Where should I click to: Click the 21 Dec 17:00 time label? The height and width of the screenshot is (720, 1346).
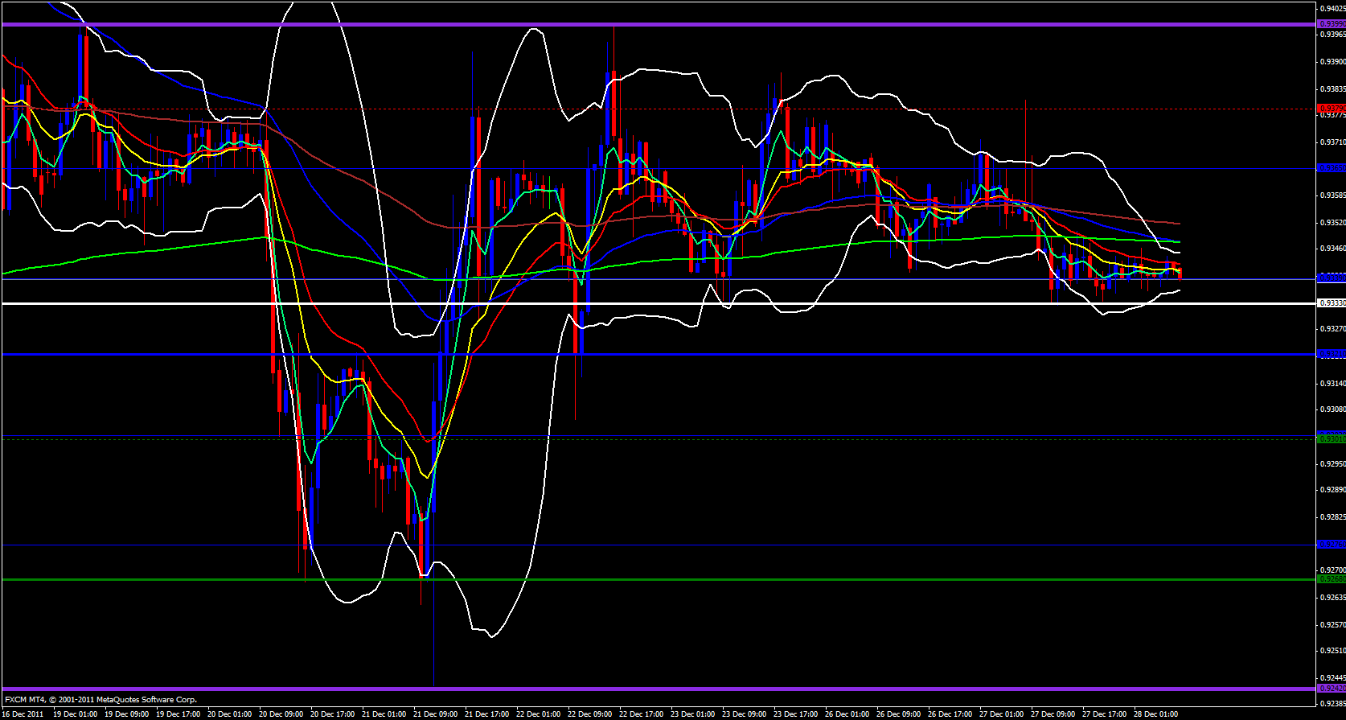(487, 714)
